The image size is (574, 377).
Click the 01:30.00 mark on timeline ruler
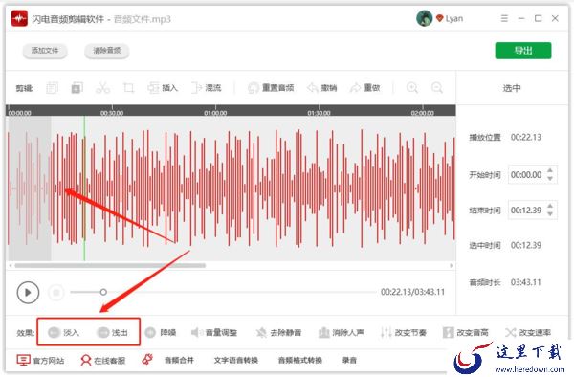pos(319,113)
